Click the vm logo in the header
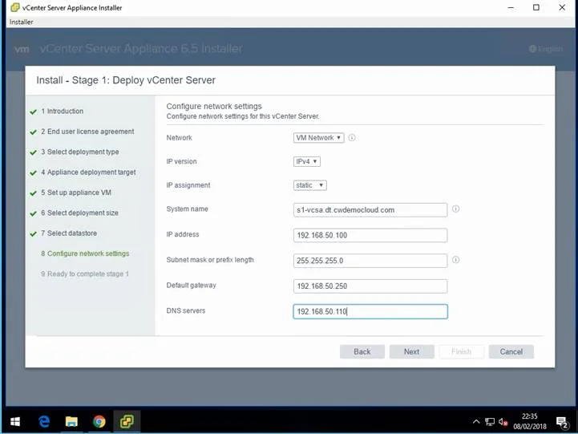The width and height of the screenshot is (578, 434). point(22,49)
